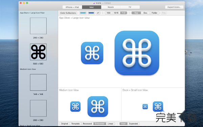Select the 10.0 style option
The width and height of the screenshot is (203, 127).
pyautogui.click(x=109, y=13)
